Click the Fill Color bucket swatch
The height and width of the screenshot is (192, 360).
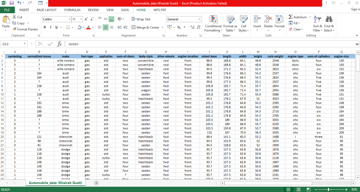coord(79,27)
